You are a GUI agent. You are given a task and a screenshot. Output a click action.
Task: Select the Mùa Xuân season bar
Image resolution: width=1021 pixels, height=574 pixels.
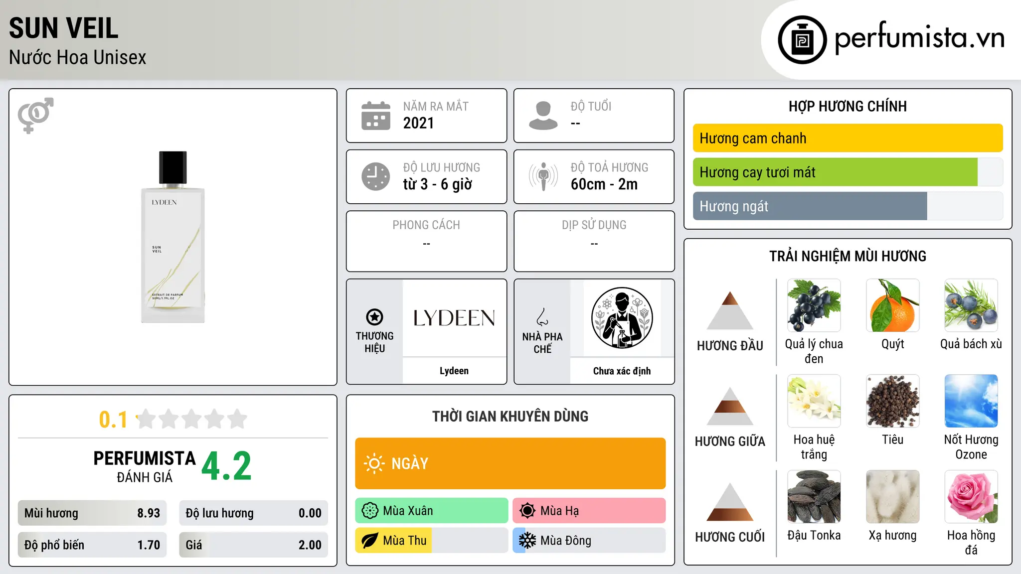click(x=431, y=511)
